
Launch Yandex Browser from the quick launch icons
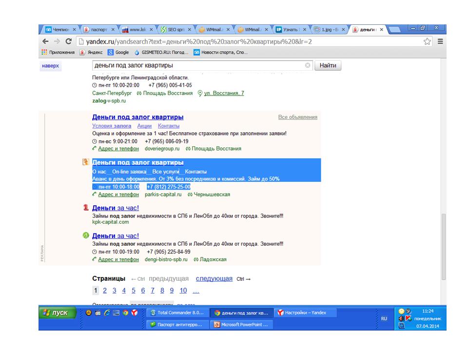pyautogui.click(x=135, y=312)
